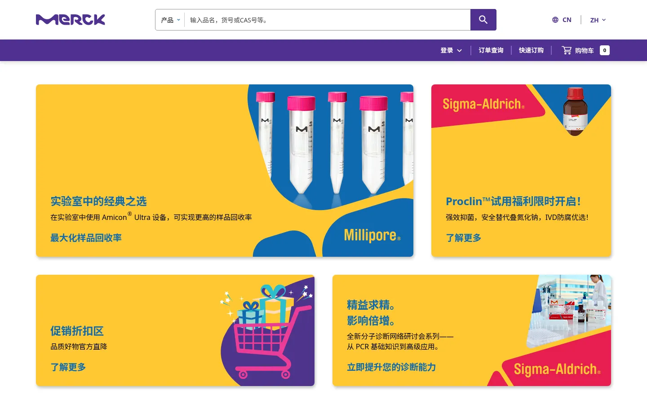647x404 pixels.
Task: Click the magnifier search button
Action: (x=483, y=20)
